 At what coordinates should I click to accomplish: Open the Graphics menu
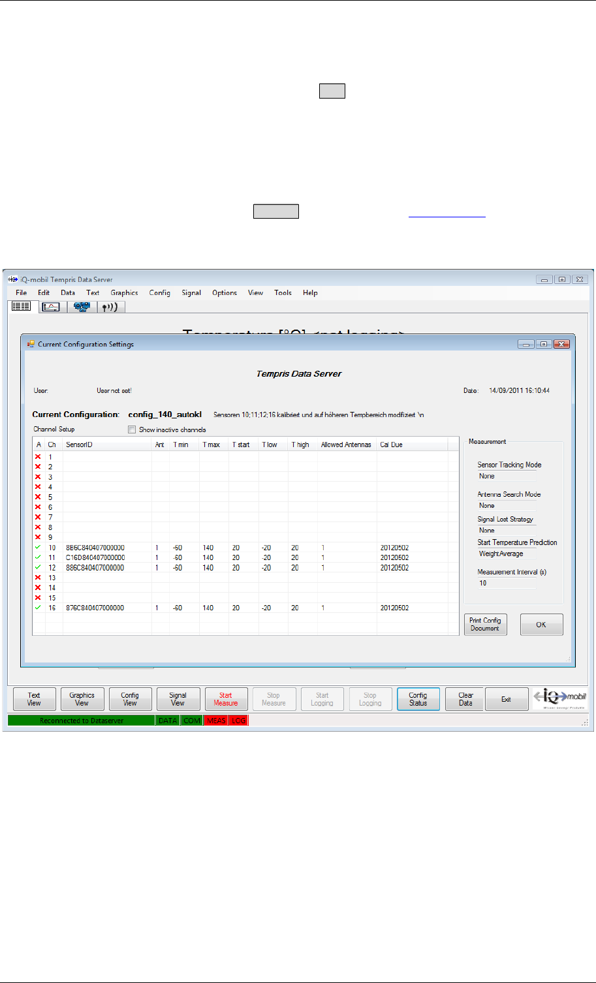[x=124, y=292]
